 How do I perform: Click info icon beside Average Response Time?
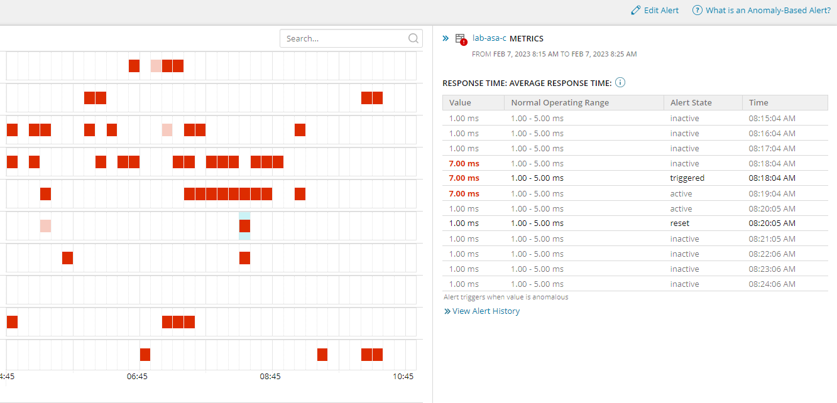tap(620, 83)
